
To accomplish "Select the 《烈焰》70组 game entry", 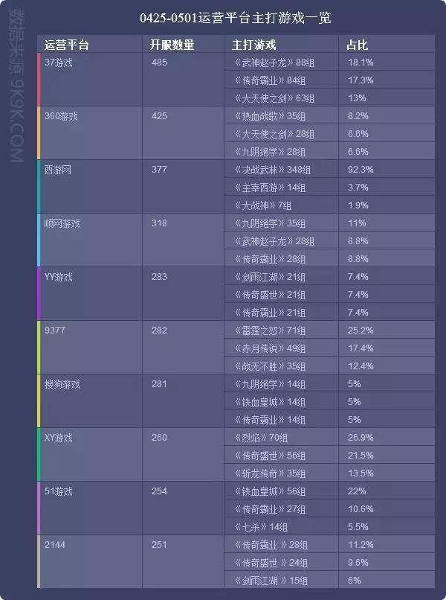I will click(263, 438).
